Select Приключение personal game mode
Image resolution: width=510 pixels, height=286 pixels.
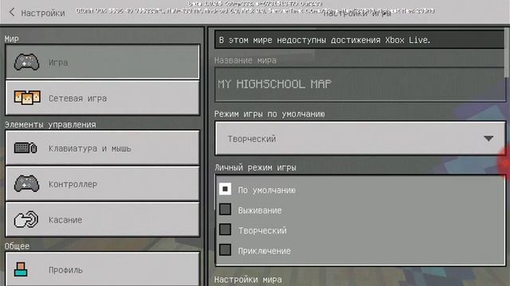click(x=225, y=250)
